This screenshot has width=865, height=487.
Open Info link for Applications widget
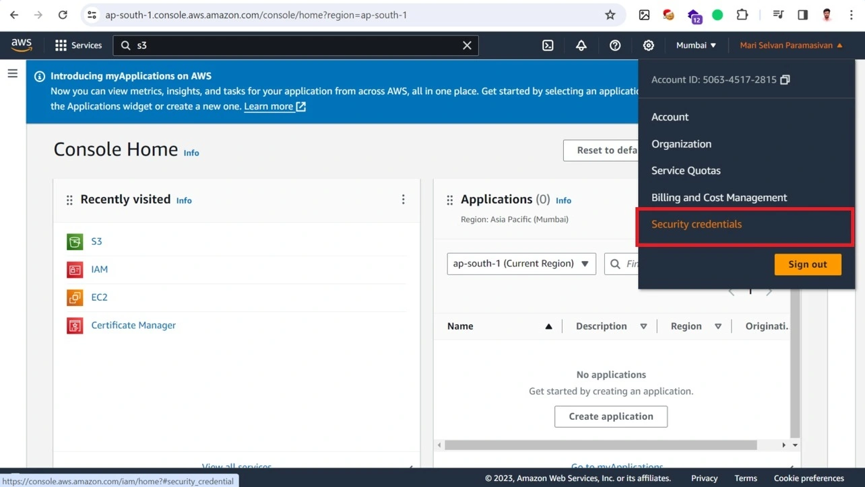tap(563, 200)
